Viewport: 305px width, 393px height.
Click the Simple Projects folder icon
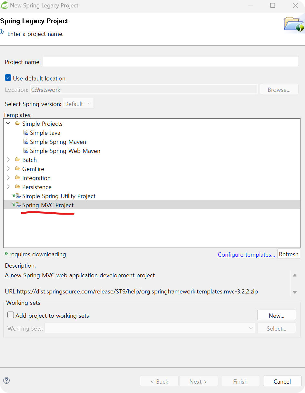coord(18,123)
